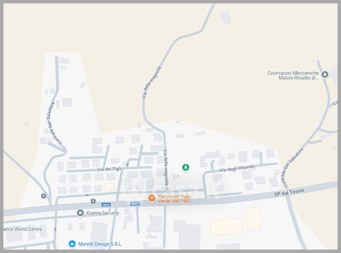
Task: Open the Ksenia Security location pin
Action: click(x=80, y=213)
